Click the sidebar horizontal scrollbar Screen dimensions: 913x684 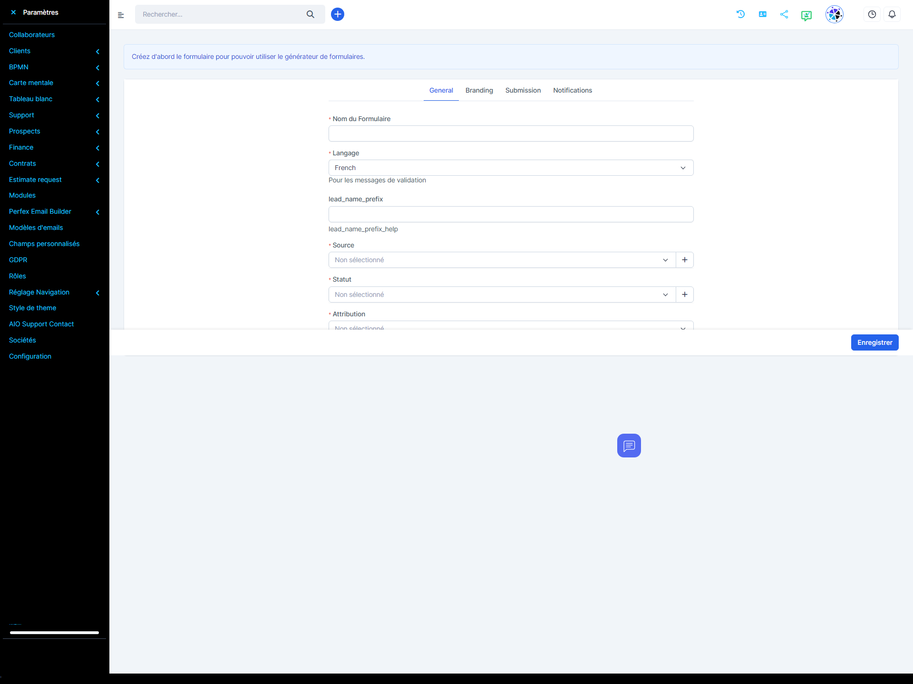tap(54, 633)
